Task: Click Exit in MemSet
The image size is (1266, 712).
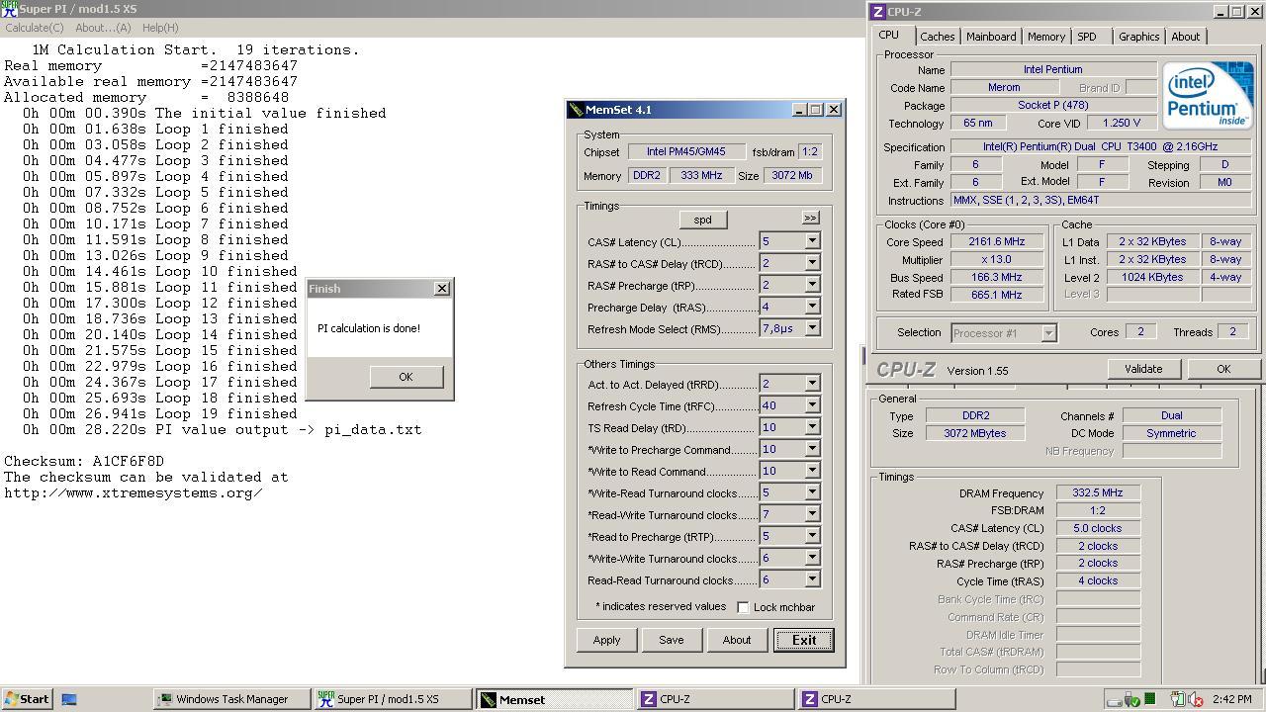Action: click(x=804, y=640)
